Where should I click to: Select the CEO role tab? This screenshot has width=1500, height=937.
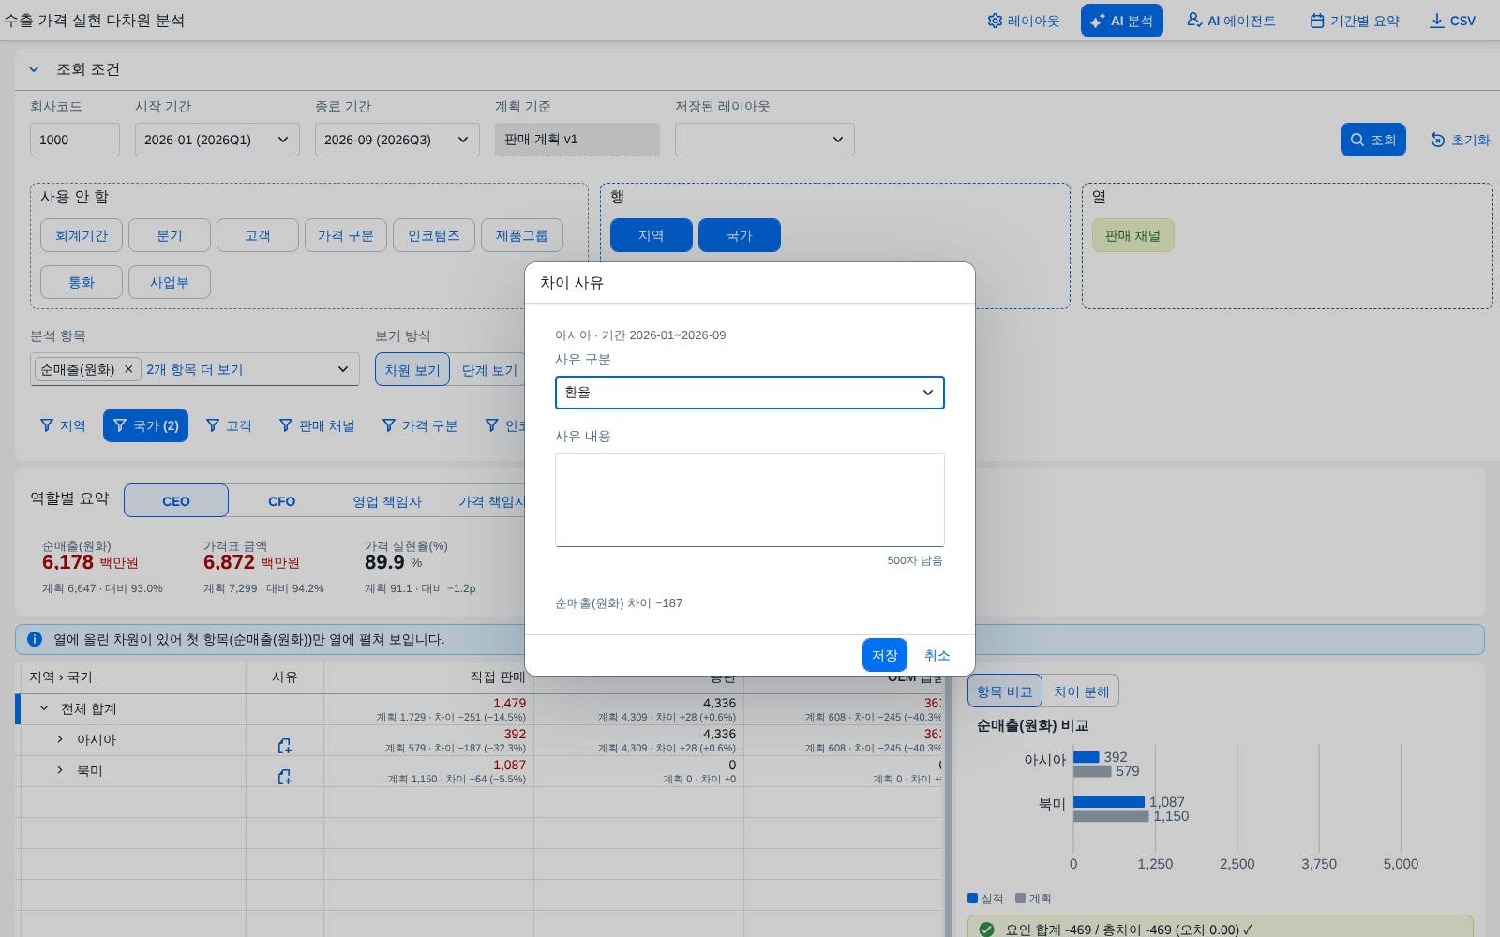176,500
